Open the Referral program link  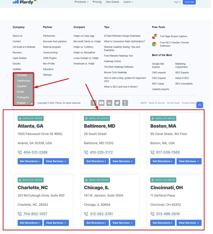point(52,47)
